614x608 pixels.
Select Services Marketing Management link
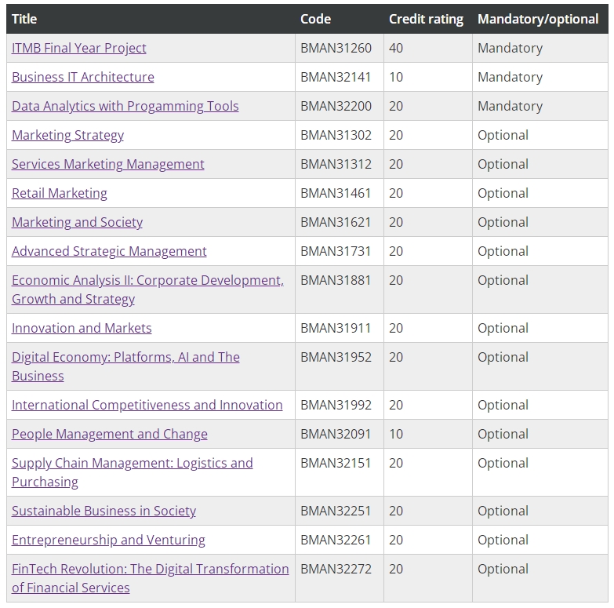[x=107, y=164]
